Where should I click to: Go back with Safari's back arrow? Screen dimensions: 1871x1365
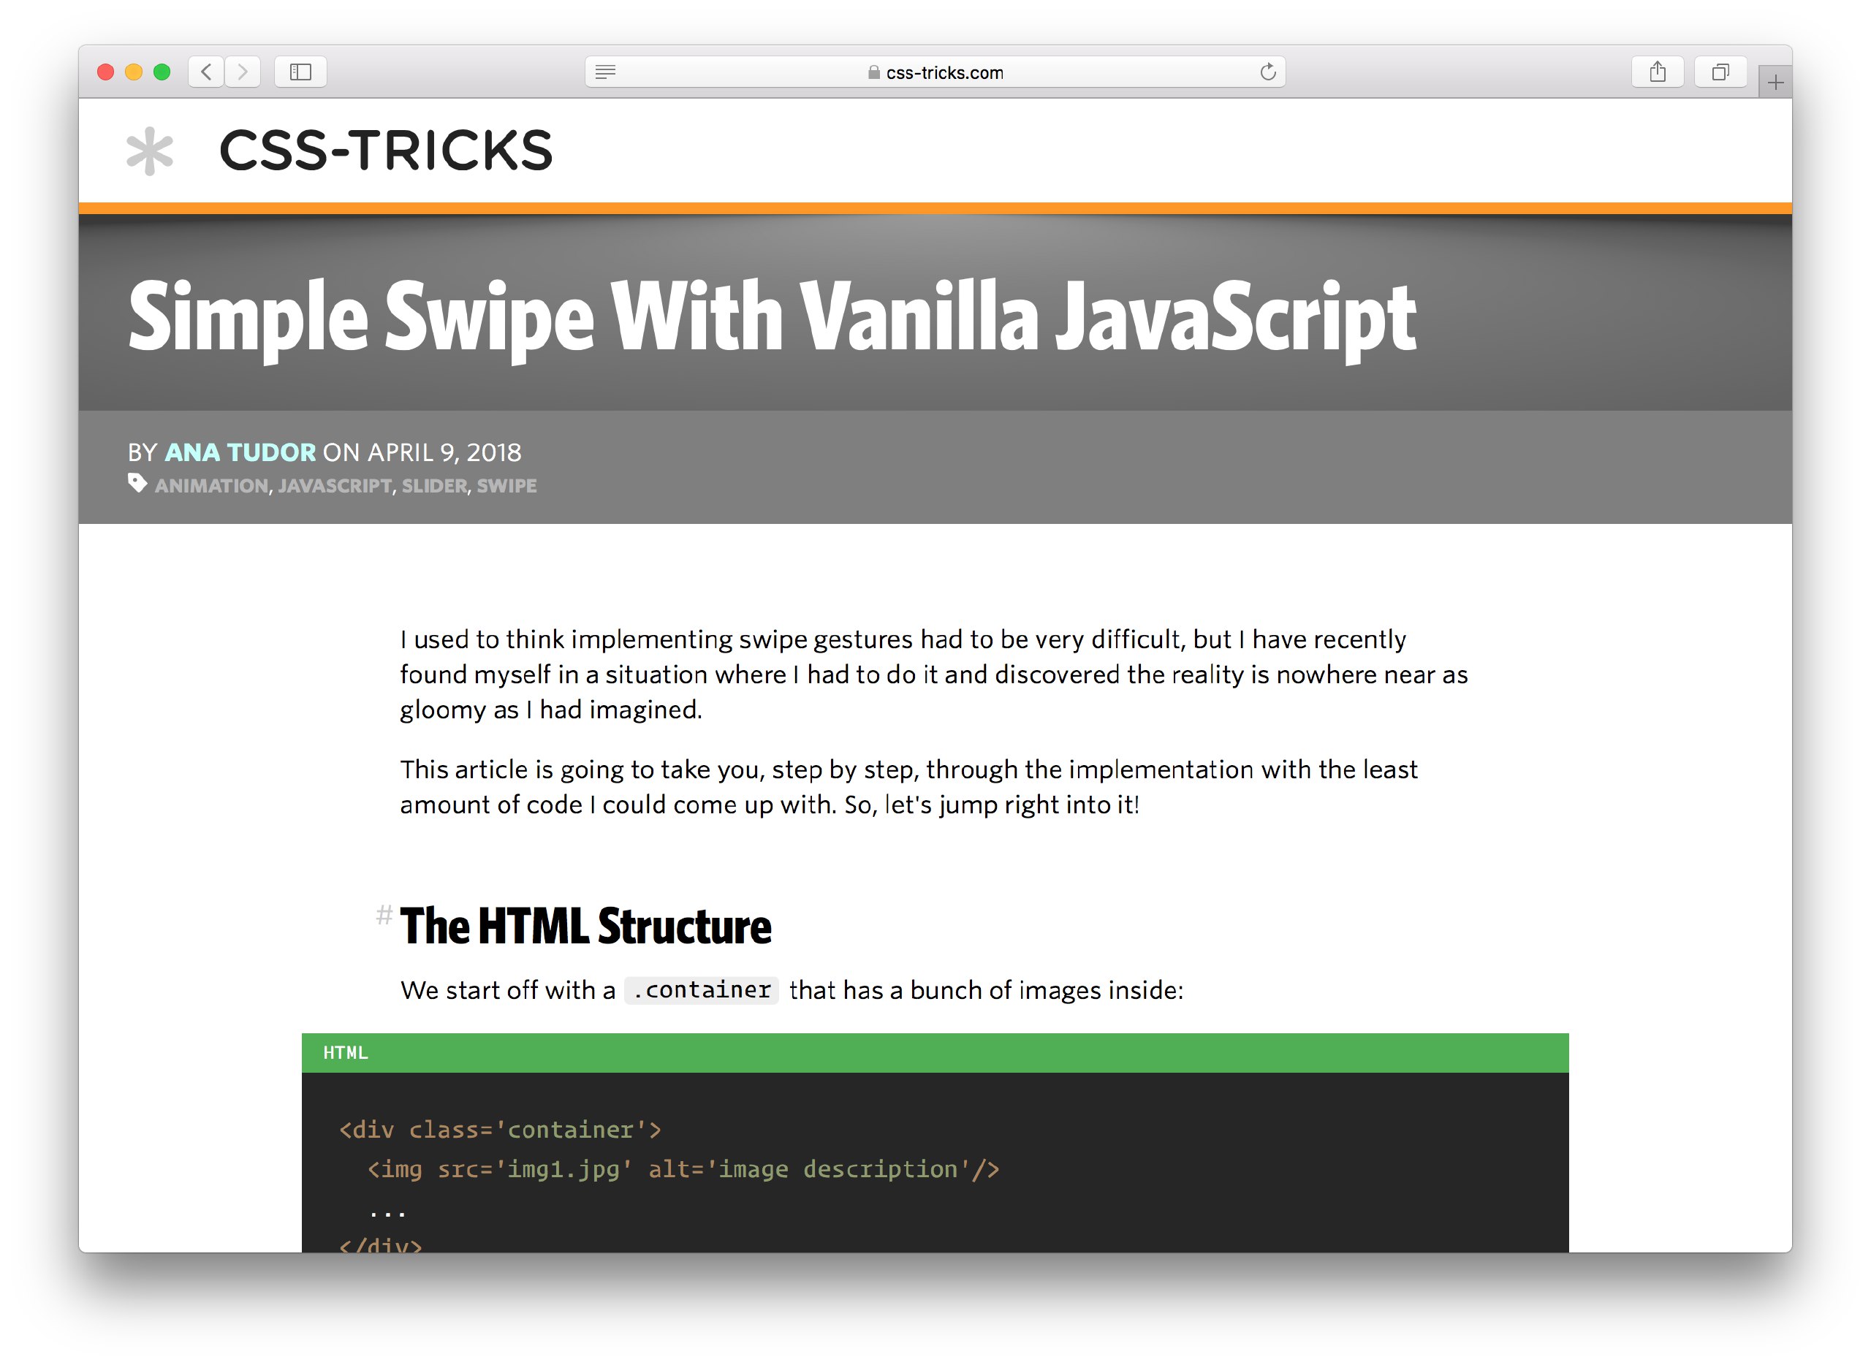point(206,72)
